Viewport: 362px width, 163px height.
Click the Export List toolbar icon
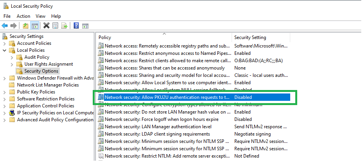tap(64, 26)
